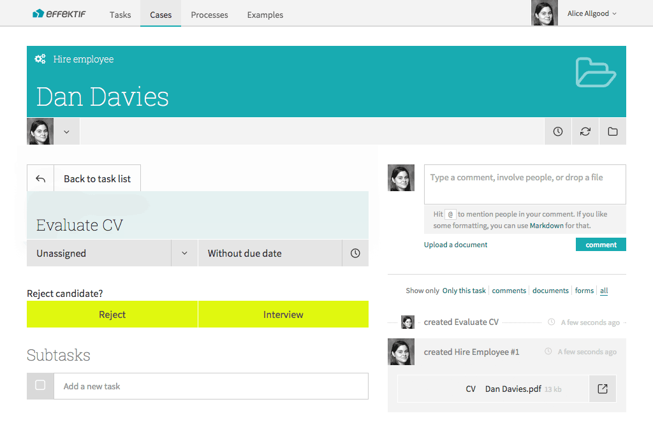Check the new subtask checkbox

[40, 385]
